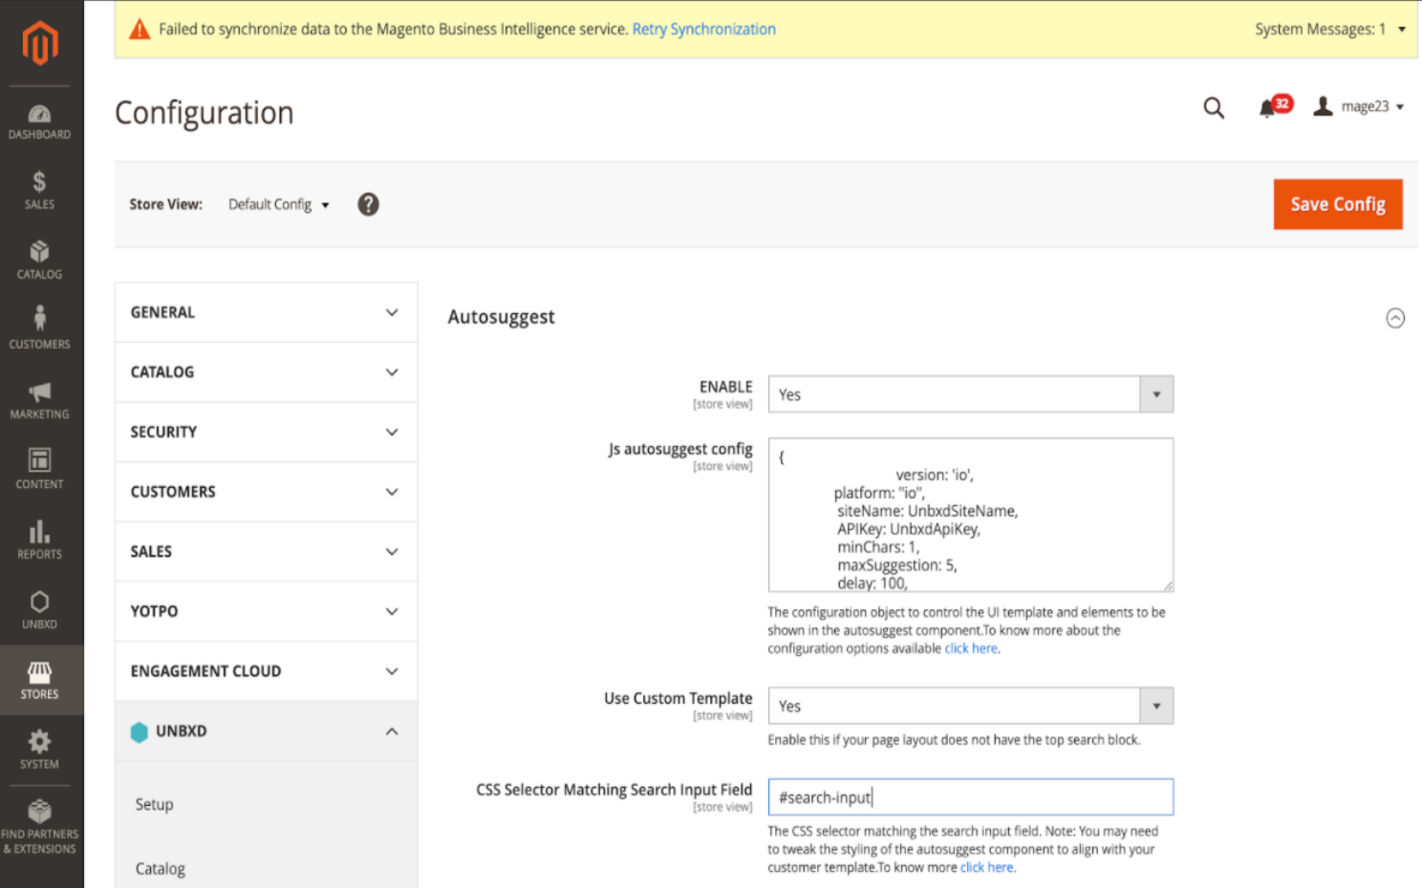Click into the Js autosuggest config textarea
Screen dimensions: 1422x888
tap(970, 515)
